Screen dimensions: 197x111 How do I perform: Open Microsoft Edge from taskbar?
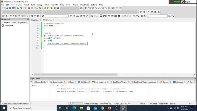point(74,108)
